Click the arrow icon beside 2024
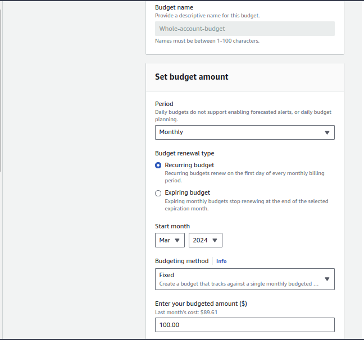Viewport: 364px width, 340px height. 215,240
